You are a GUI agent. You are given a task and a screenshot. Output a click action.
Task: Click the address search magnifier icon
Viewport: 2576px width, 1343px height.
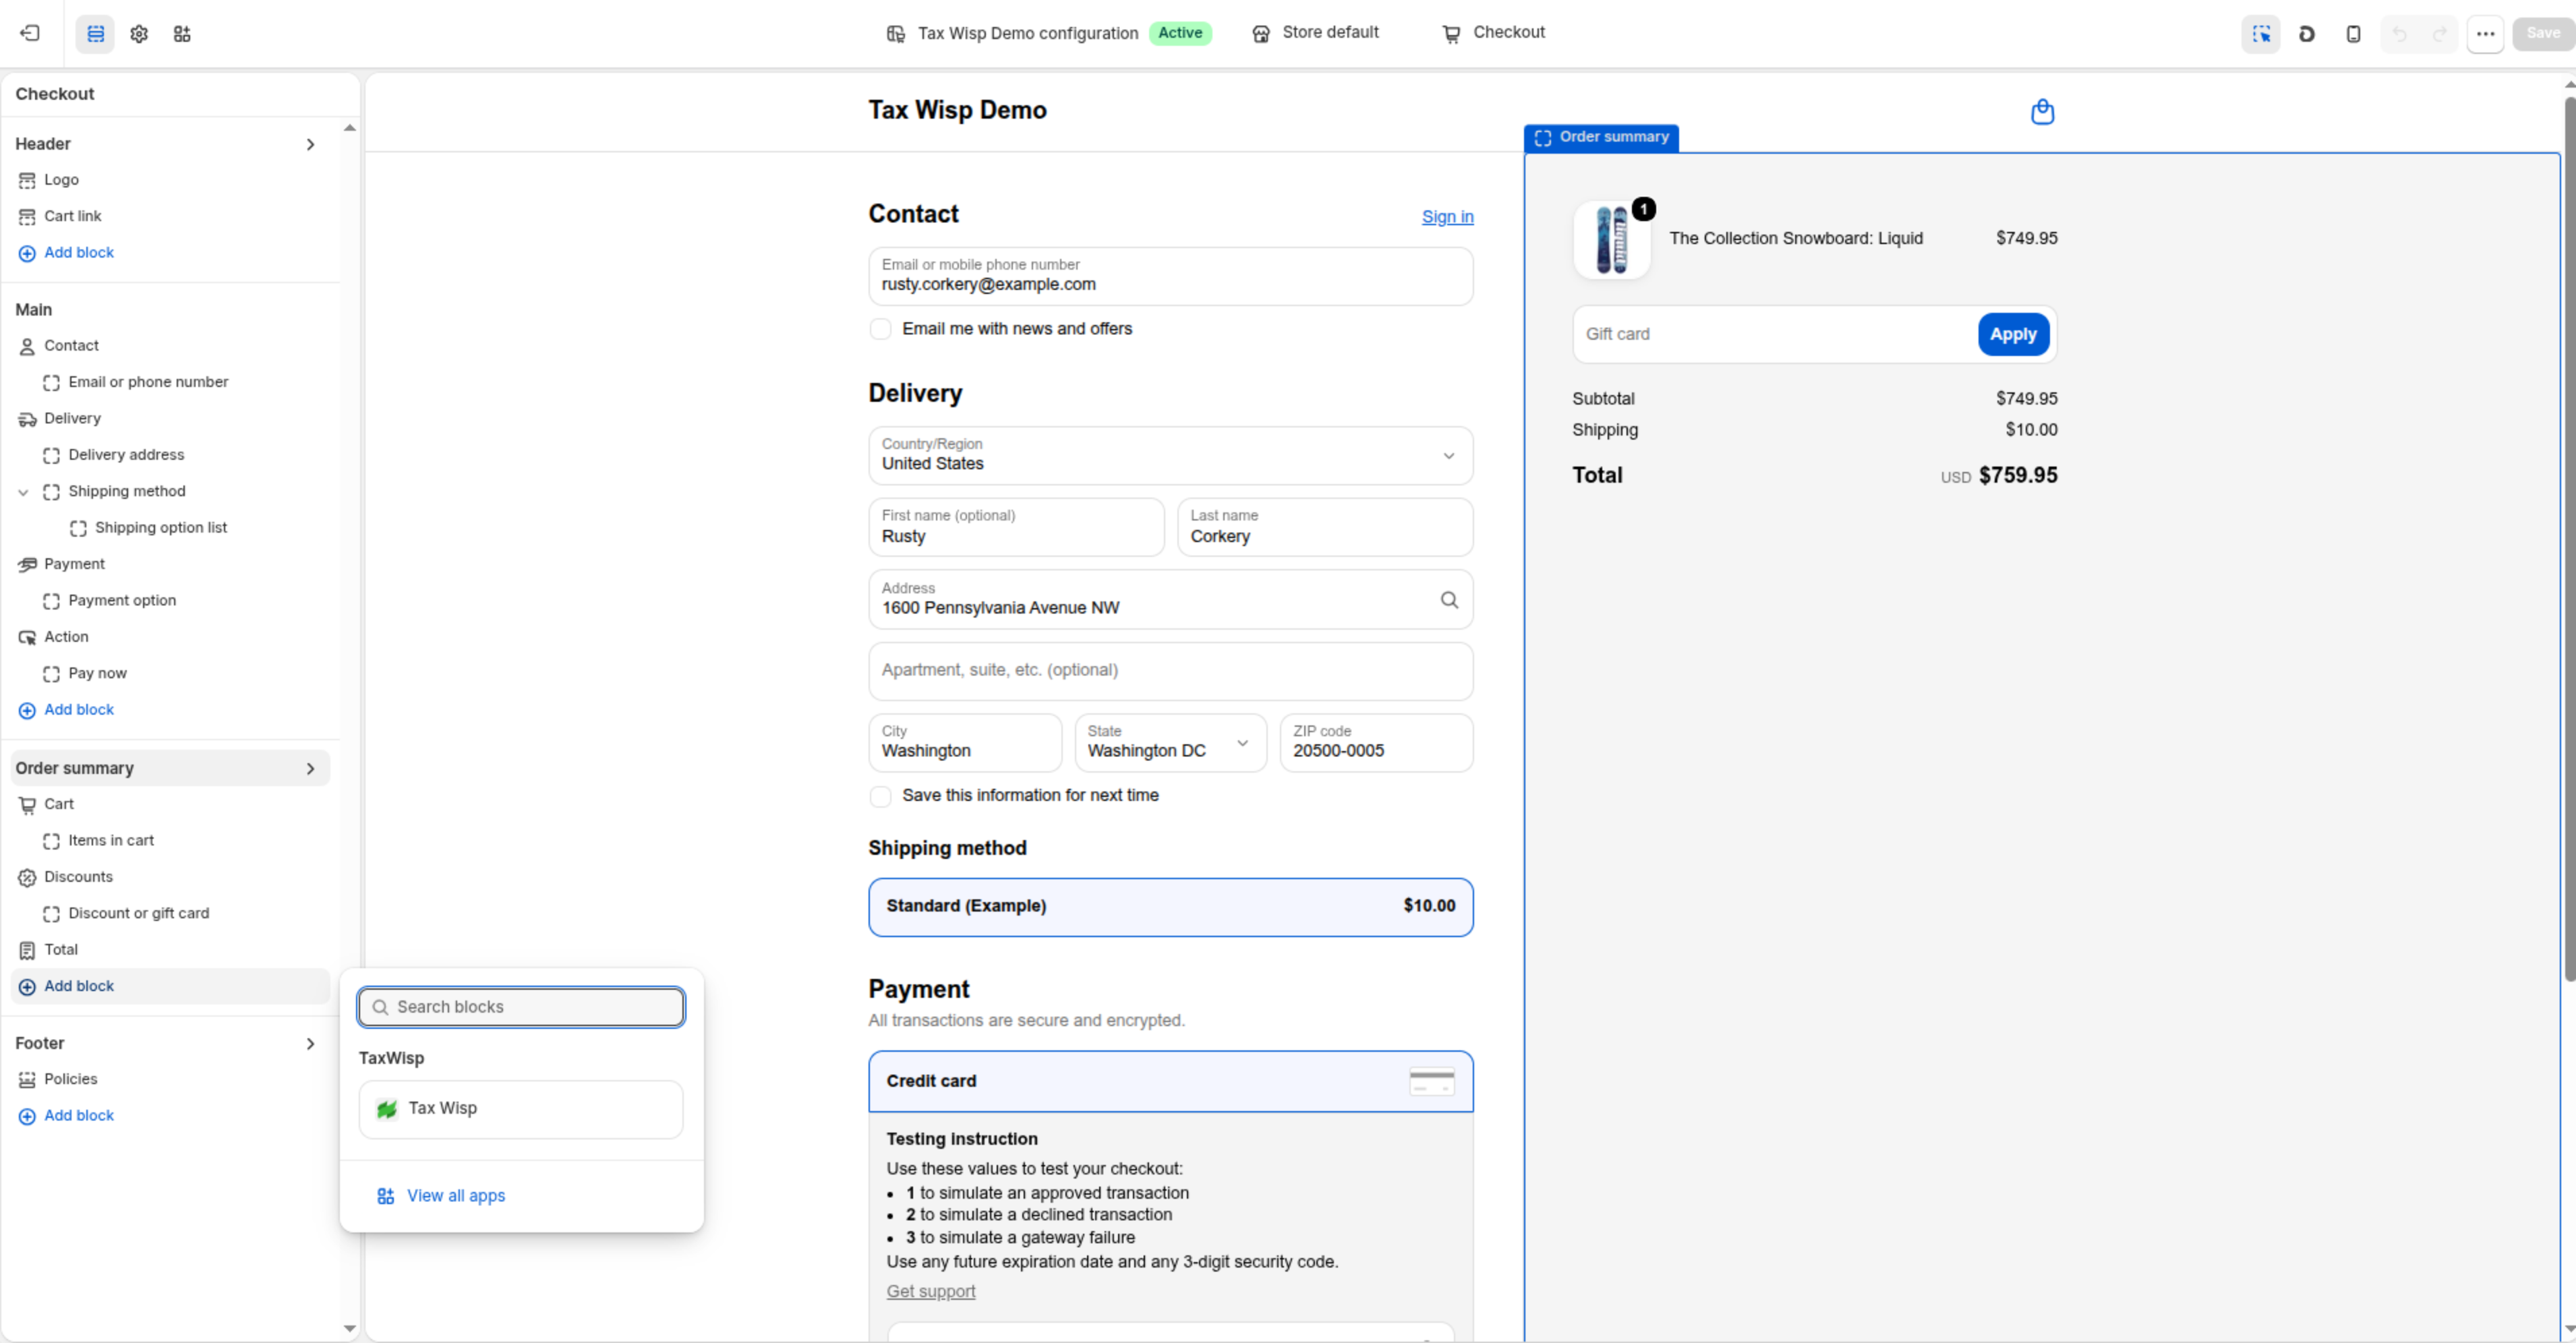tap(1448, 599)
